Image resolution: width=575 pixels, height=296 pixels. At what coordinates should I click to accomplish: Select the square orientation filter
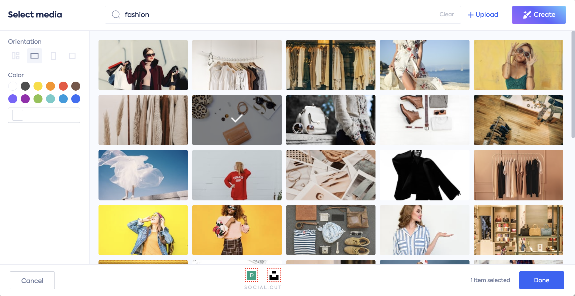[72, 56]
